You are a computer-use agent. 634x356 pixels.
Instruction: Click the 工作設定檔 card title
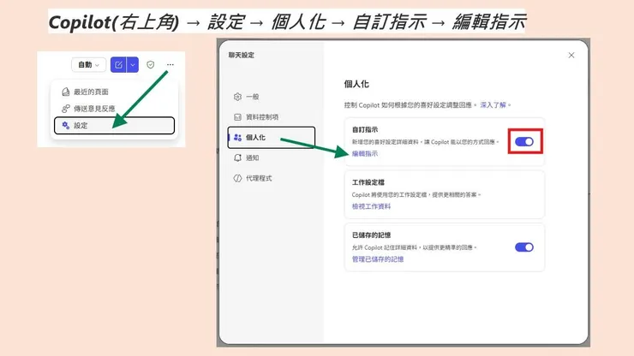[368, 182]
